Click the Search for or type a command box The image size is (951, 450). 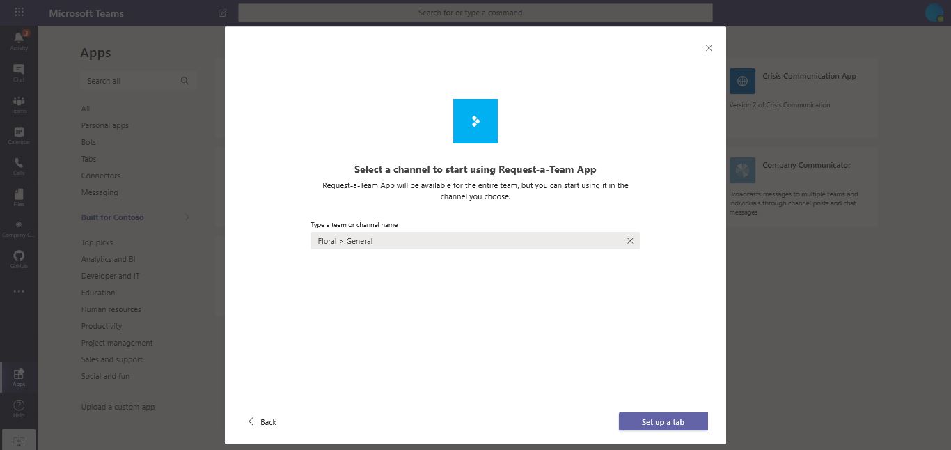point(475,13)
